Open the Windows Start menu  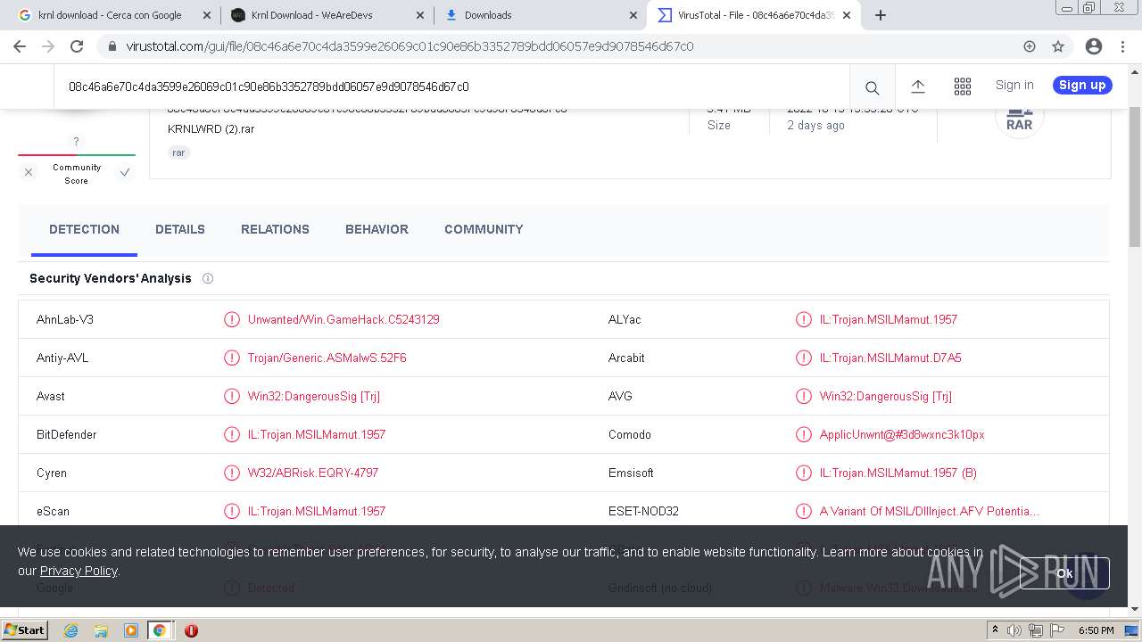pyautogui.click(x=25, y=630)
